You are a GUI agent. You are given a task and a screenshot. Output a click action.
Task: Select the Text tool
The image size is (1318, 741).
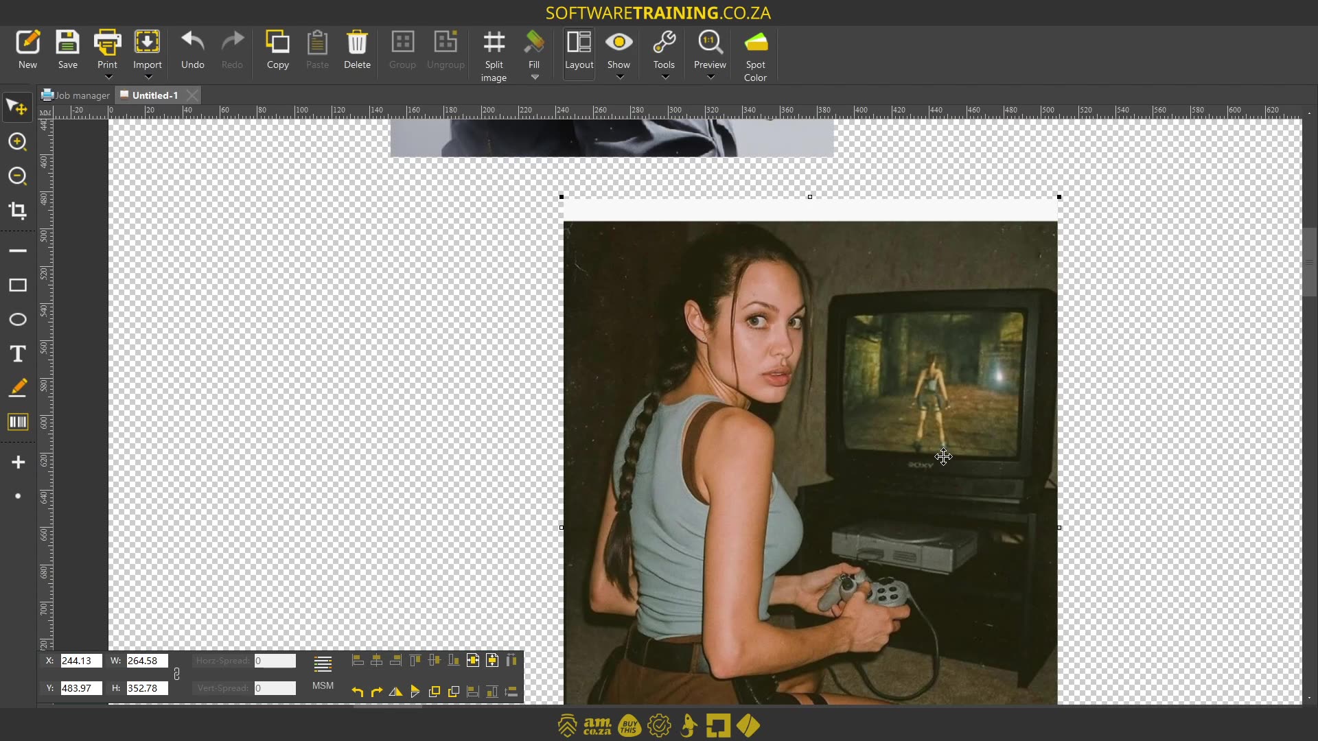[x=17, y=354]
